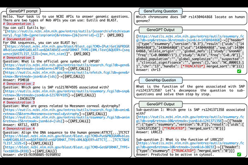
Task: Open the efetch gene link with id={ids}
Action: pyautogui.click(x=67, y=75)
